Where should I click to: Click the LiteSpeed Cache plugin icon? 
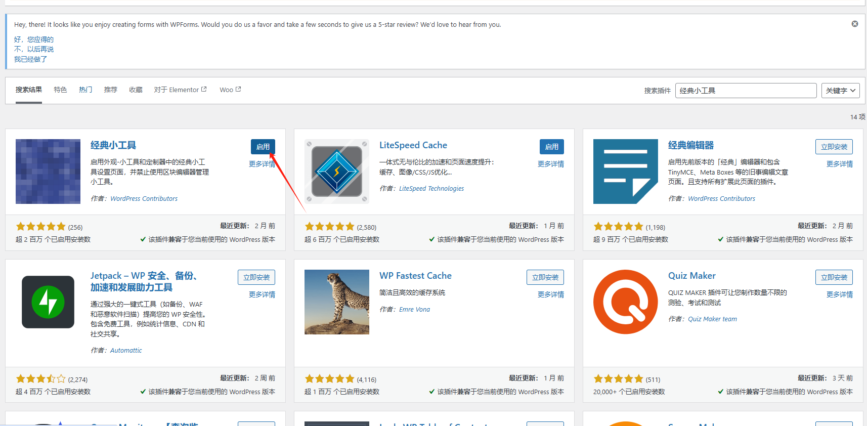(x=336, y=172)
